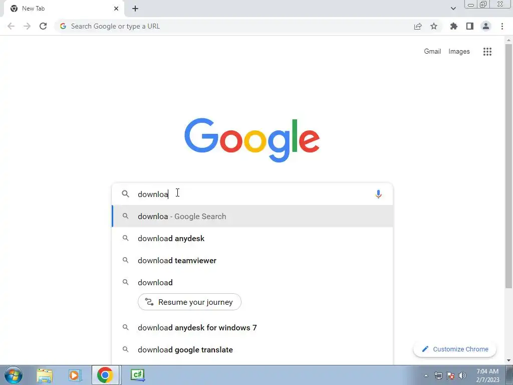
Task: Start voice search with the microphone icon
Action: 378,194
